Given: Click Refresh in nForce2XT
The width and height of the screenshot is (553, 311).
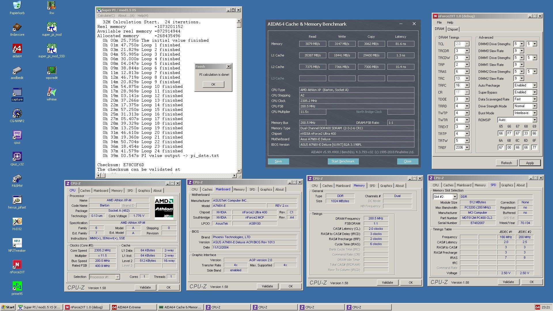Looking at the screenshot, I should tap(507, 163).
